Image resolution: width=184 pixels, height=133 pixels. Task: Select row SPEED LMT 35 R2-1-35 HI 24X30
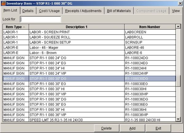pos(89,120)
